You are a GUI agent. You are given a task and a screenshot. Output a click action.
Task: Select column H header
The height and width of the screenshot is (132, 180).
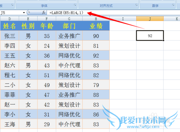(x=96, y=19)
